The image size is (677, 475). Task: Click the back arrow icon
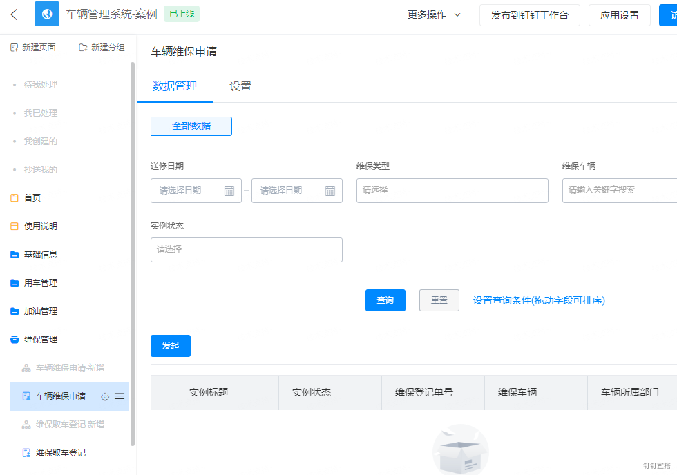click(14, 14)
